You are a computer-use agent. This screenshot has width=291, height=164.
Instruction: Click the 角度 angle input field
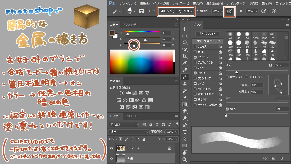(x=257, y=85)
